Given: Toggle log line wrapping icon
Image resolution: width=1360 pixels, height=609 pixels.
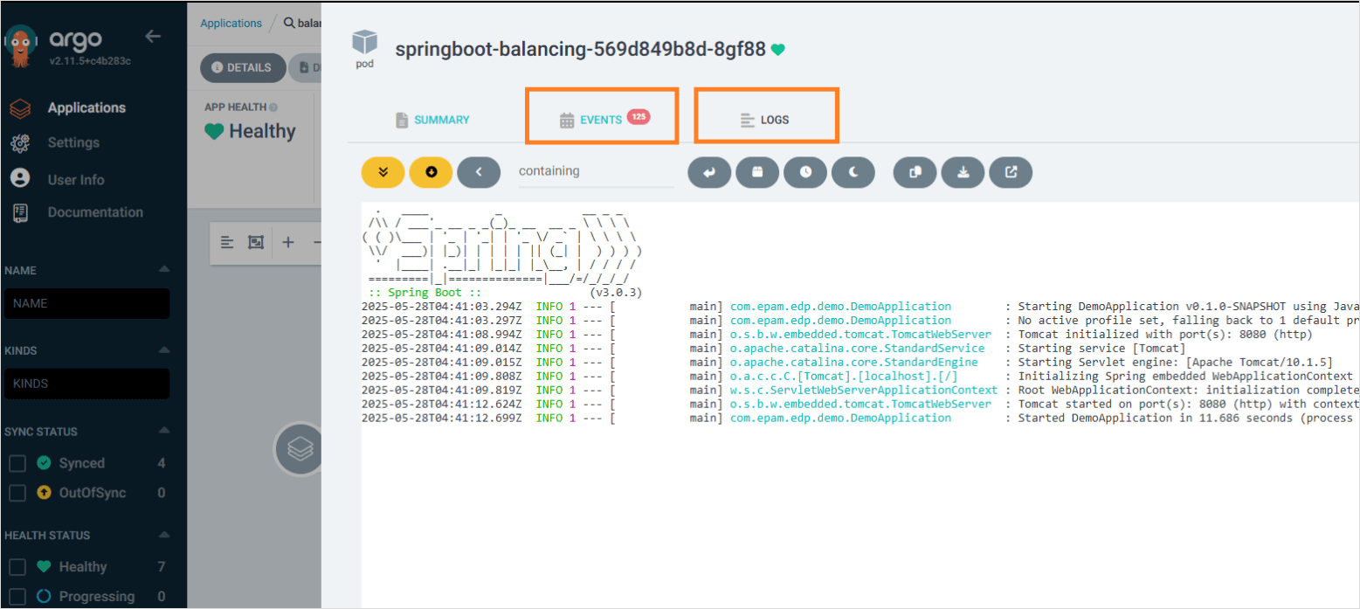Looking at the screenshot, I should 708,172.
